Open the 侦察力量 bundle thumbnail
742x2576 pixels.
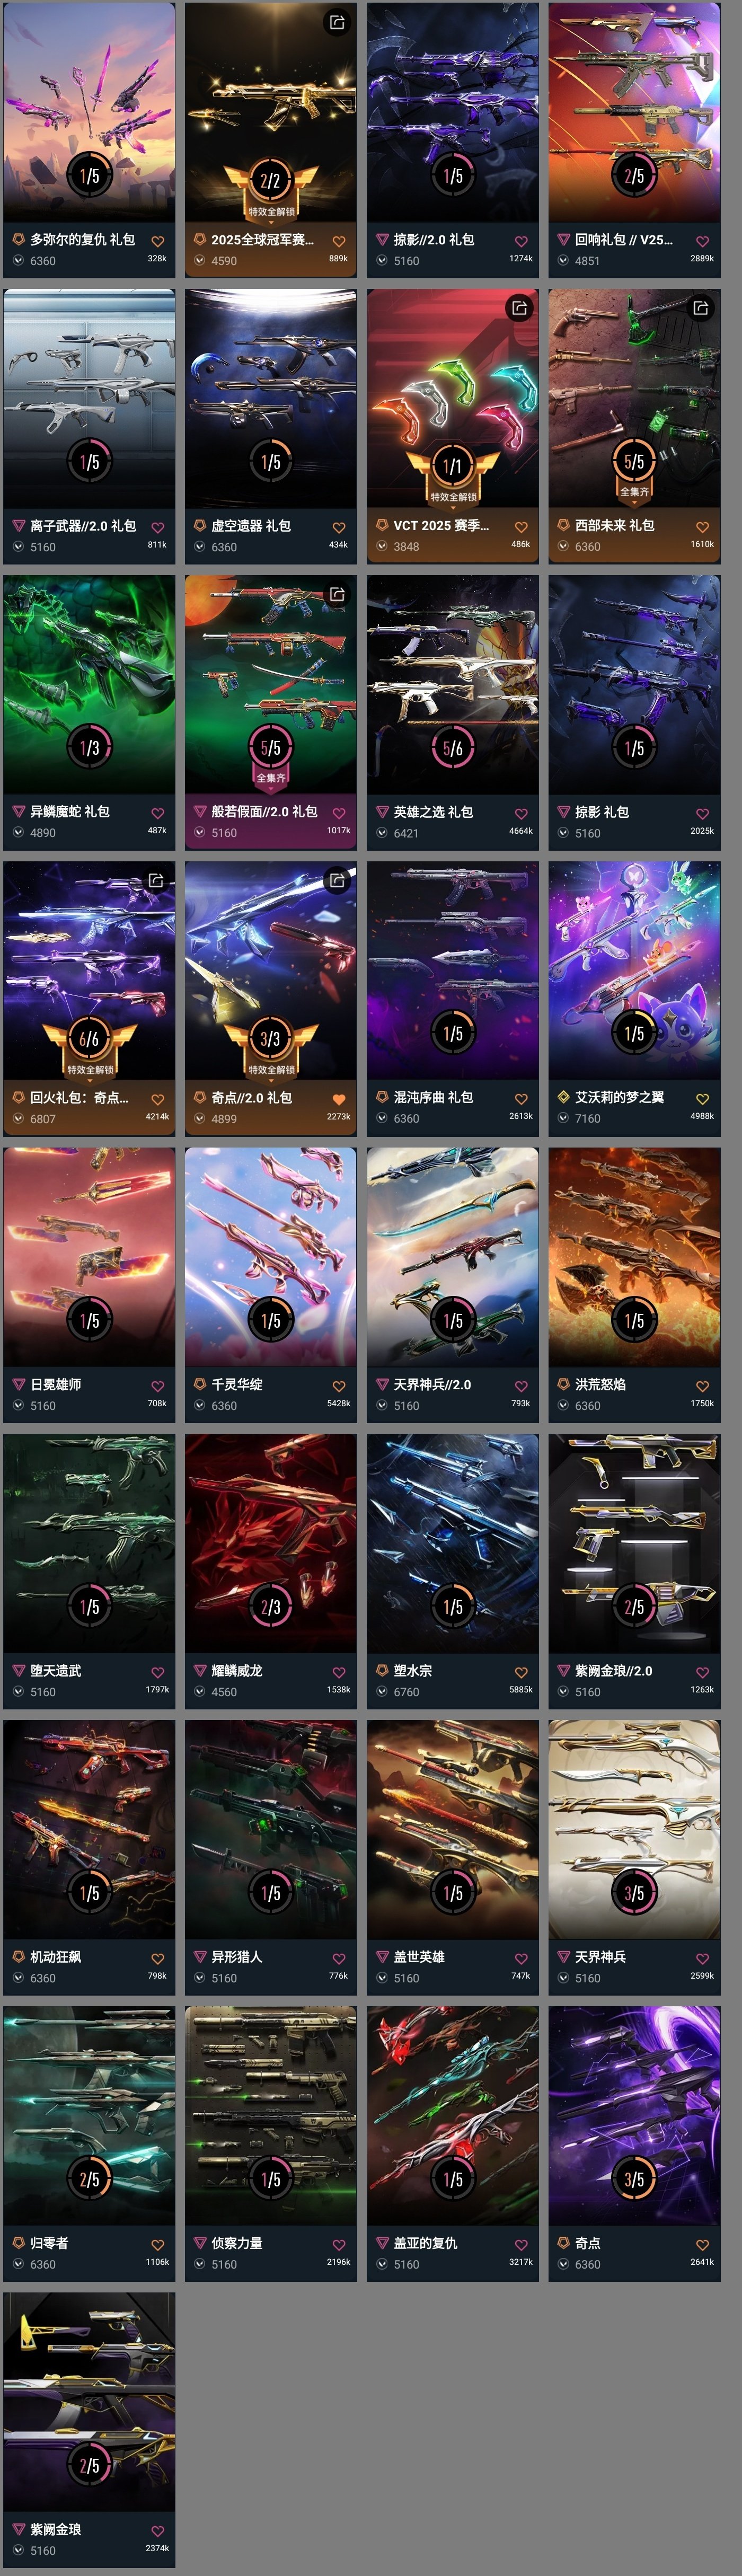[271, 2116]
